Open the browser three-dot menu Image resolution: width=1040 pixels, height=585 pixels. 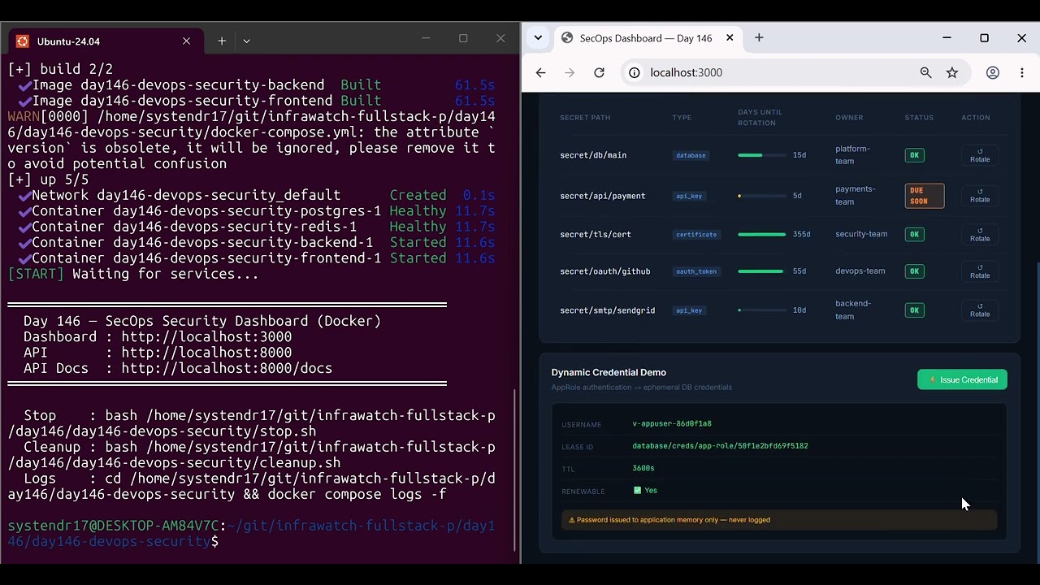tap(1021, 72)
